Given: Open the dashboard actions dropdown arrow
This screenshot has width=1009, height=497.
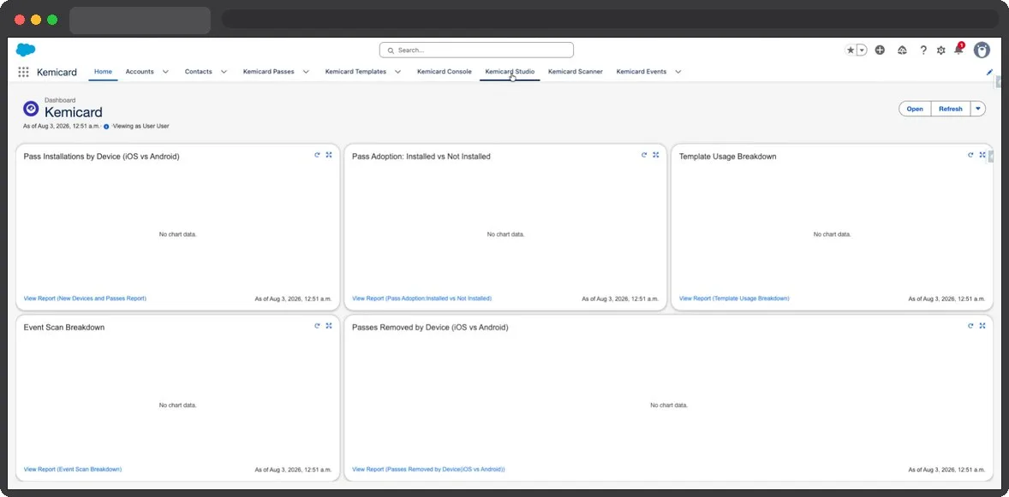Looking at the screenshot, I should [x=978, y=109].
